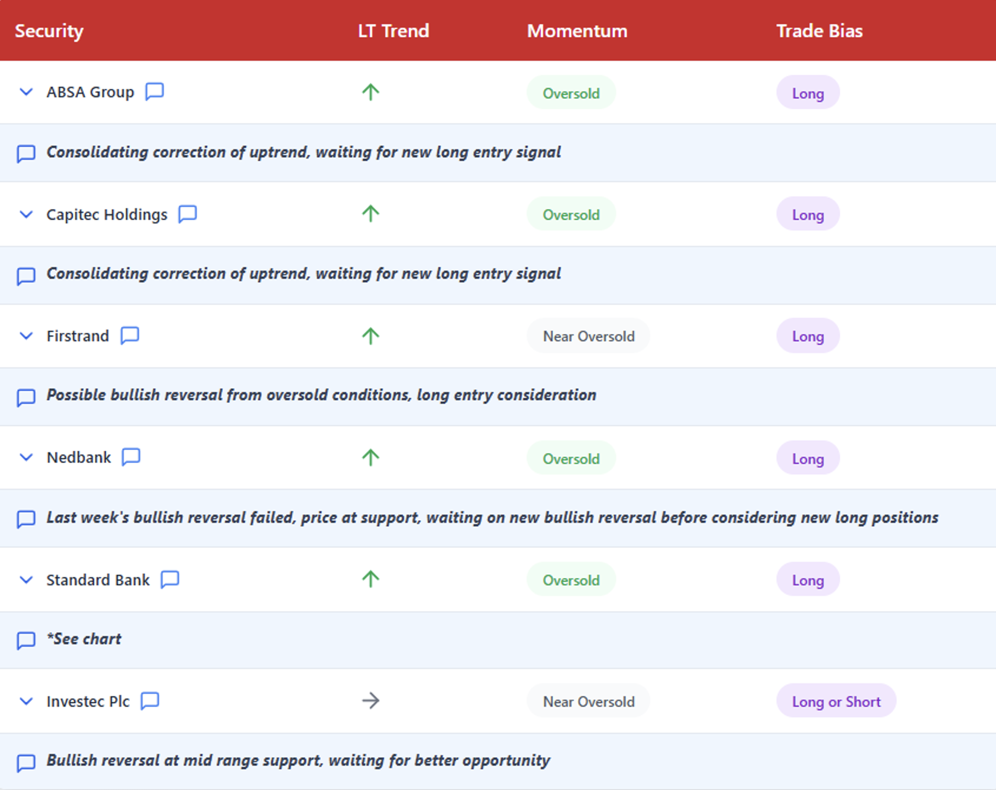This screenshot has width=996, height=790.
Task: Click comment icon beside Nedbank
Action: click(x=131, y=456)
